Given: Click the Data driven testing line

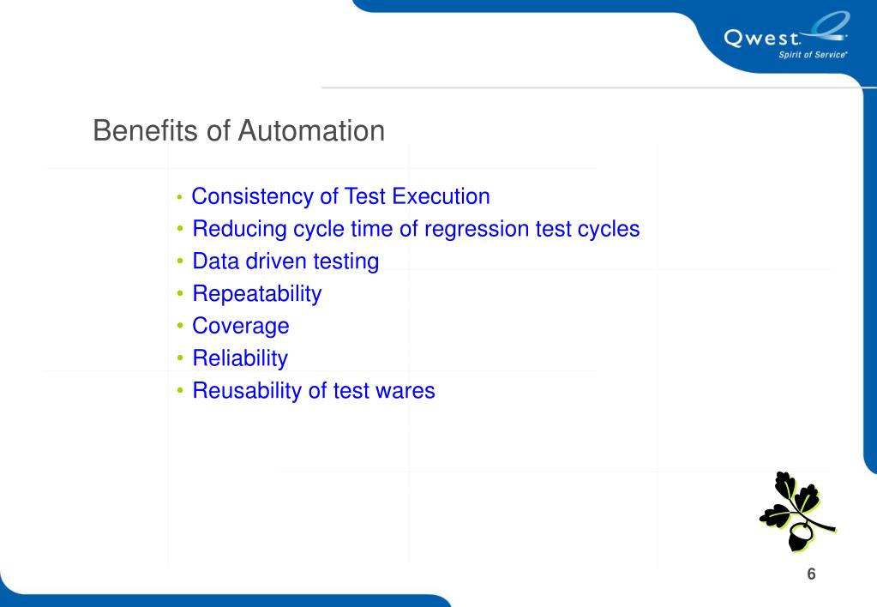Looking at the screenshot, I should coord(285,261).
